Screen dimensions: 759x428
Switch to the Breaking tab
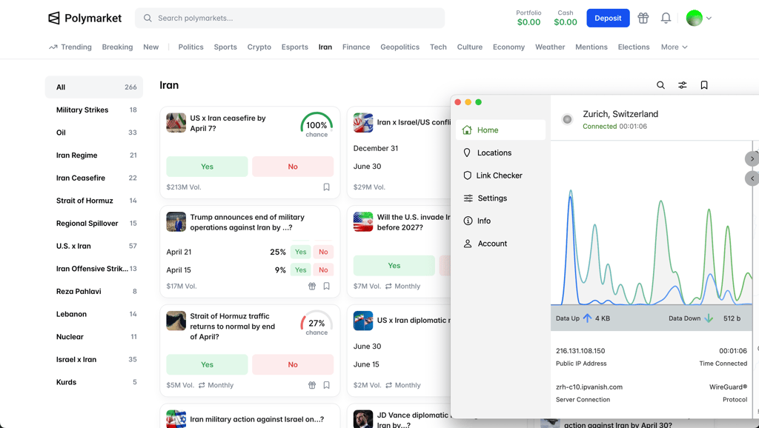pyautogui.click(x=117, y=47)
